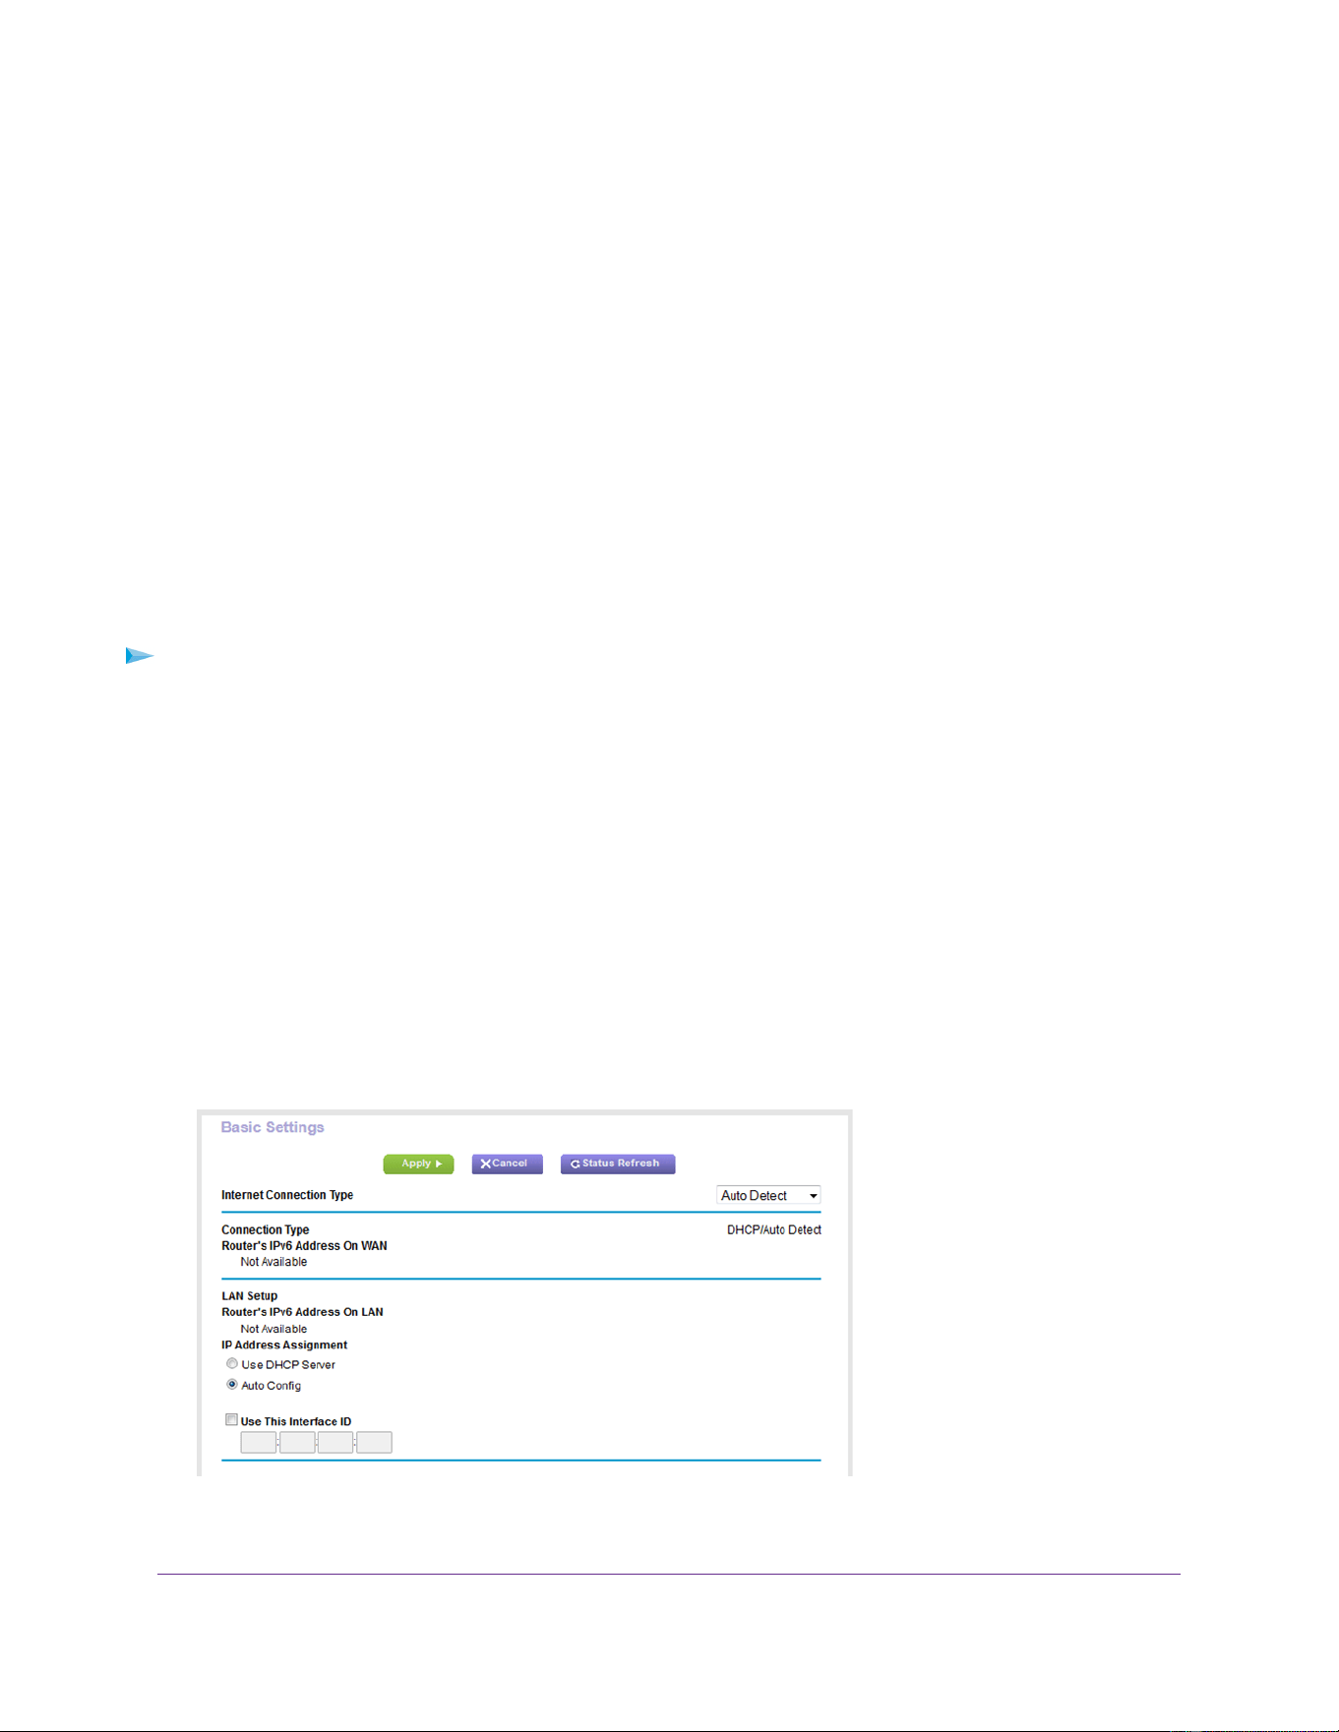Click the LAN Setup heading
The image size is (1339, 1732).
(x=250, y=1296)
